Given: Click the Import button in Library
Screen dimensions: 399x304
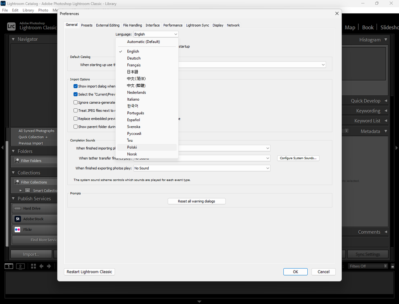Looking at the screenshot, I should (31, 254).
